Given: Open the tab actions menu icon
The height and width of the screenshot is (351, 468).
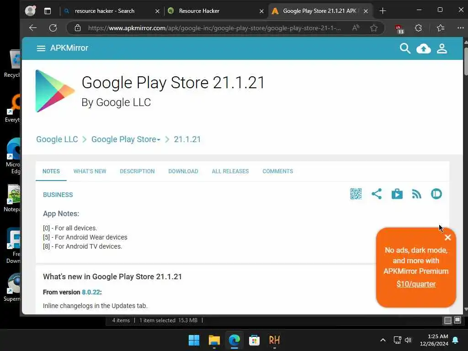Looking at the screenshot, I should point(48,11).
